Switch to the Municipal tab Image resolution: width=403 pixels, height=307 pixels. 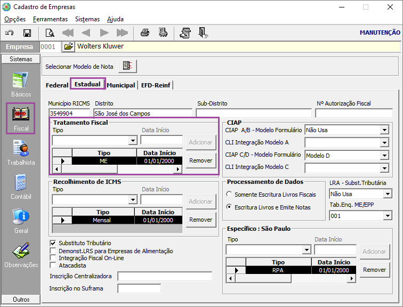(x=121, y=85)
